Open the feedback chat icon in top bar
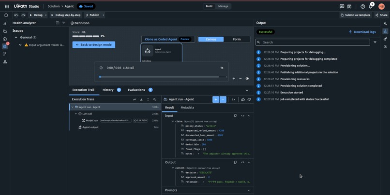This screenshot has width=390, height=195. [x=342, y=6]
